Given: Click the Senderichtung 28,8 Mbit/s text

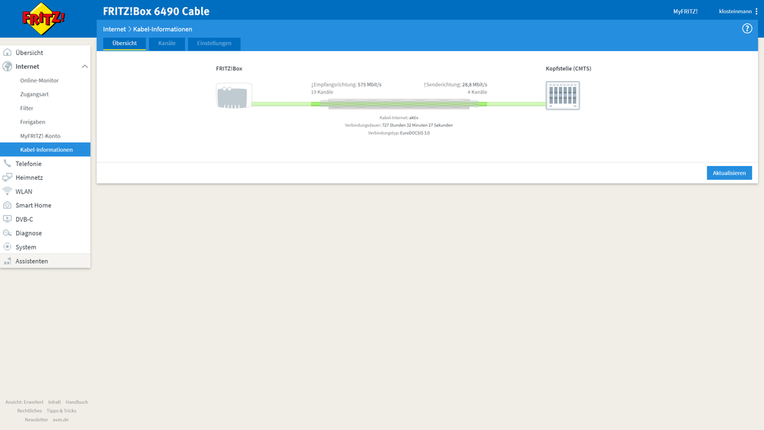Looking at the screenshot, I should point(456,84).
